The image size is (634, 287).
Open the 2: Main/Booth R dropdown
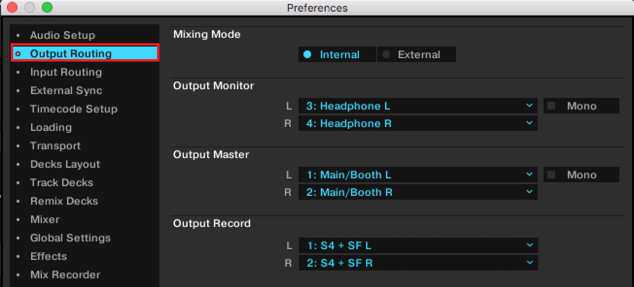(418, 192)
